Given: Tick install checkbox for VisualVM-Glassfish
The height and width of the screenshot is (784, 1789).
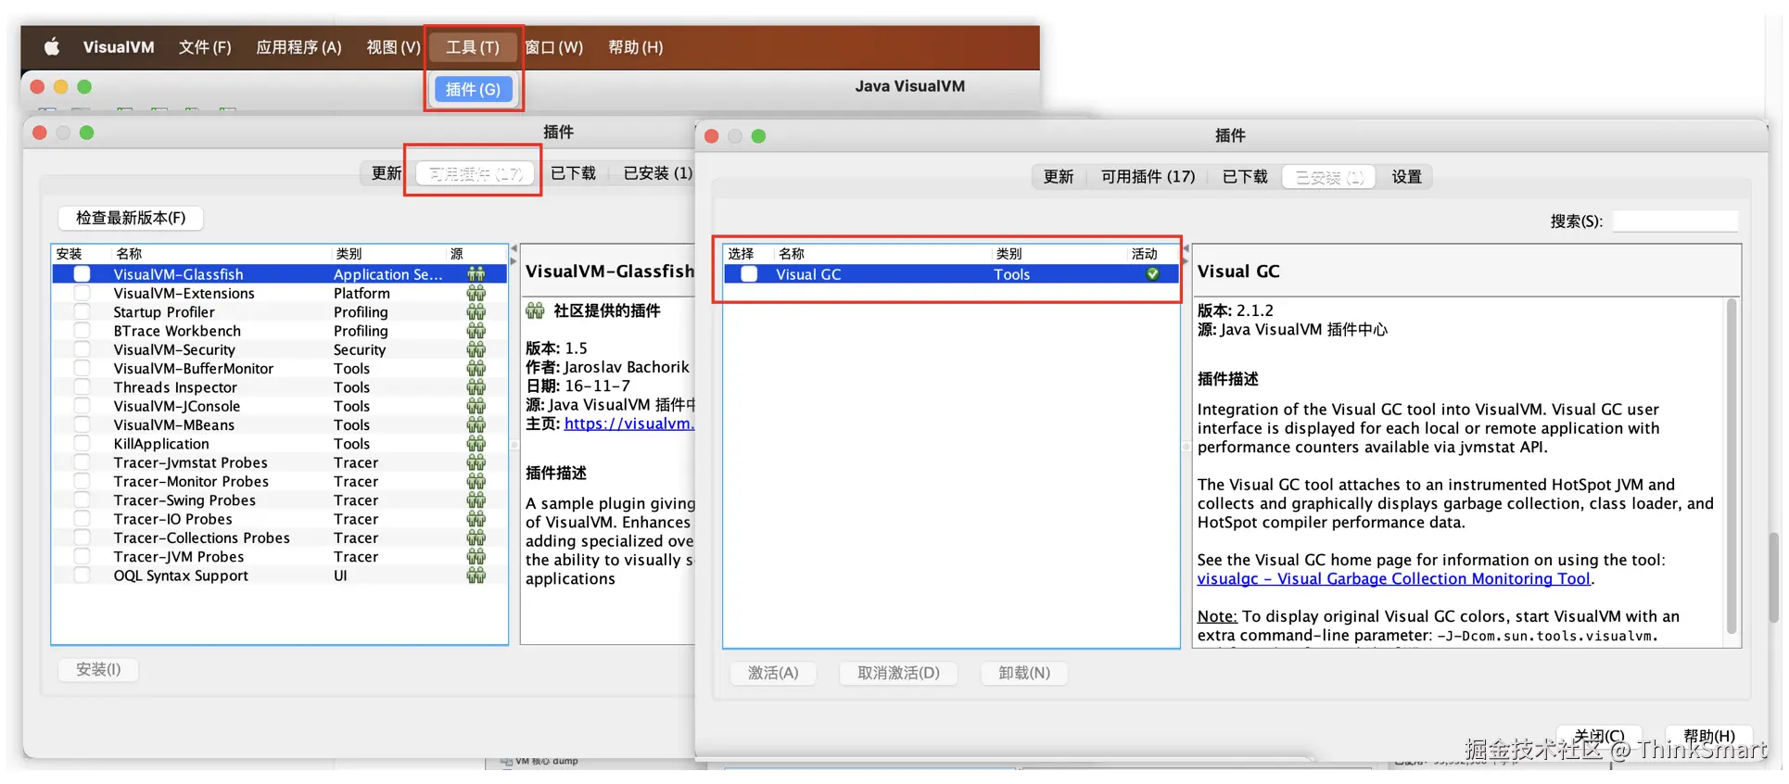Looking at the screenshot, I should (x=82, y=274).
